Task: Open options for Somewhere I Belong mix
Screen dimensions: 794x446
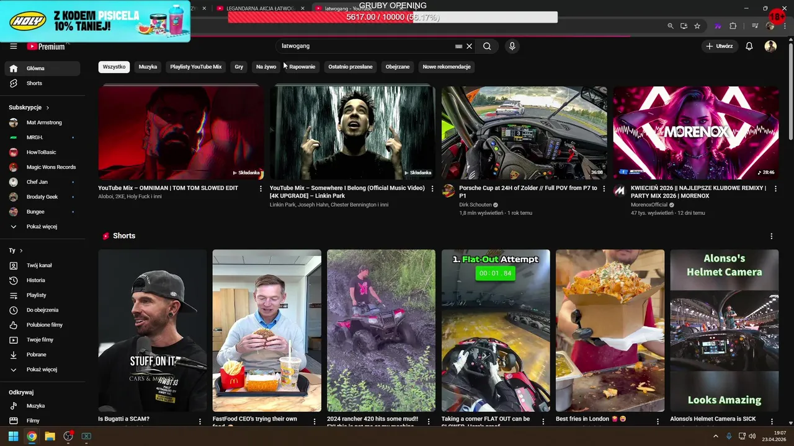Action: point(432,188)
